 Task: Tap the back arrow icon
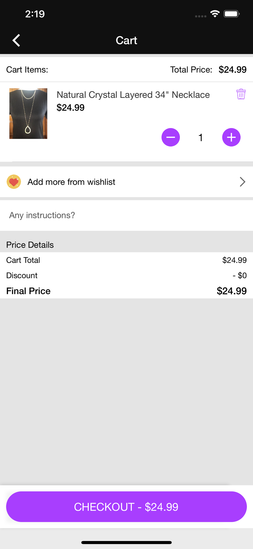(x=16, y=40)
